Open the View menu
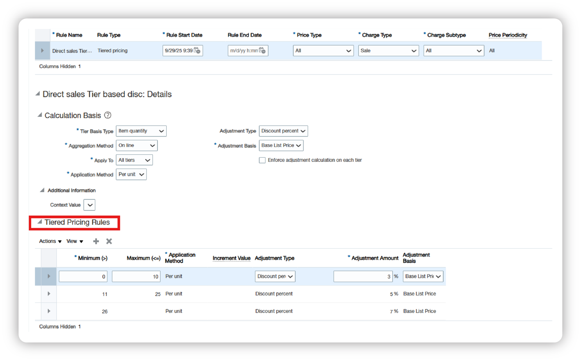Image resolution: width=581 pixels, height=361 pixels. click(72, 241)
